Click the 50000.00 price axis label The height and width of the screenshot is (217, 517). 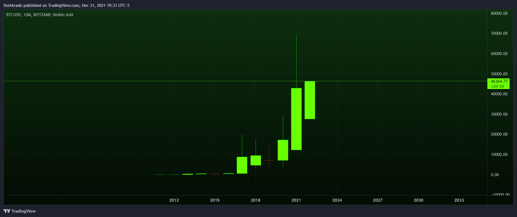click(x=499, y=74)
